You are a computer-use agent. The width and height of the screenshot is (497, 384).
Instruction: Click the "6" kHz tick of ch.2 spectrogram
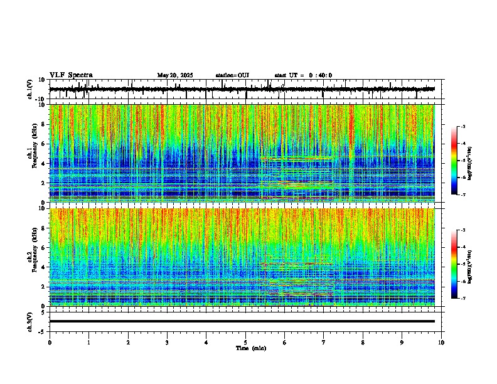click(x=44, y=248)
